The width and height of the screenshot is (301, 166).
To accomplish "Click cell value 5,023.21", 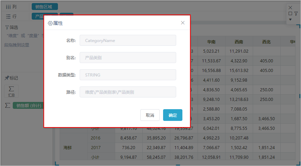I will [x=211, y=51].
